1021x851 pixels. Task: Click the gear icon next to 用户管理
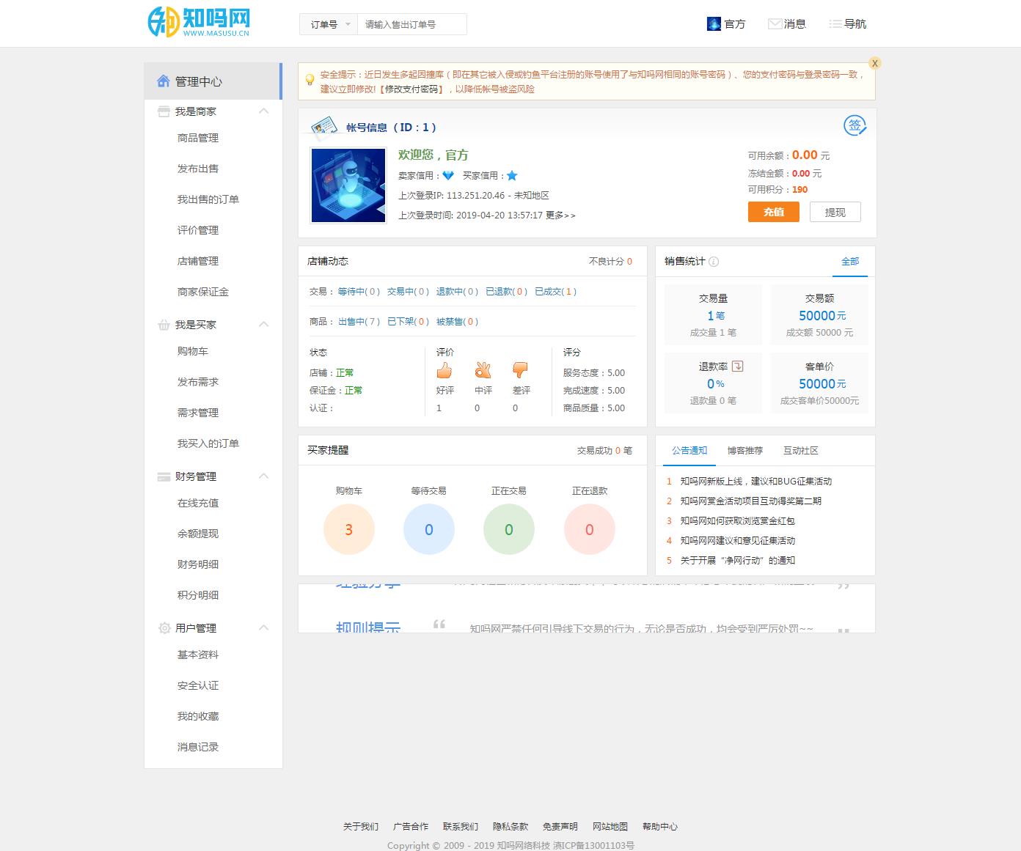164,628
